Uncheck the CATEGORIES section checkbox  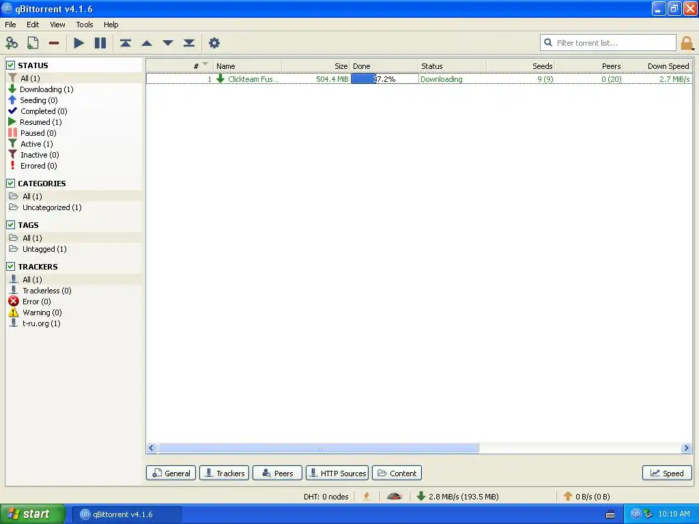[11, 183]
